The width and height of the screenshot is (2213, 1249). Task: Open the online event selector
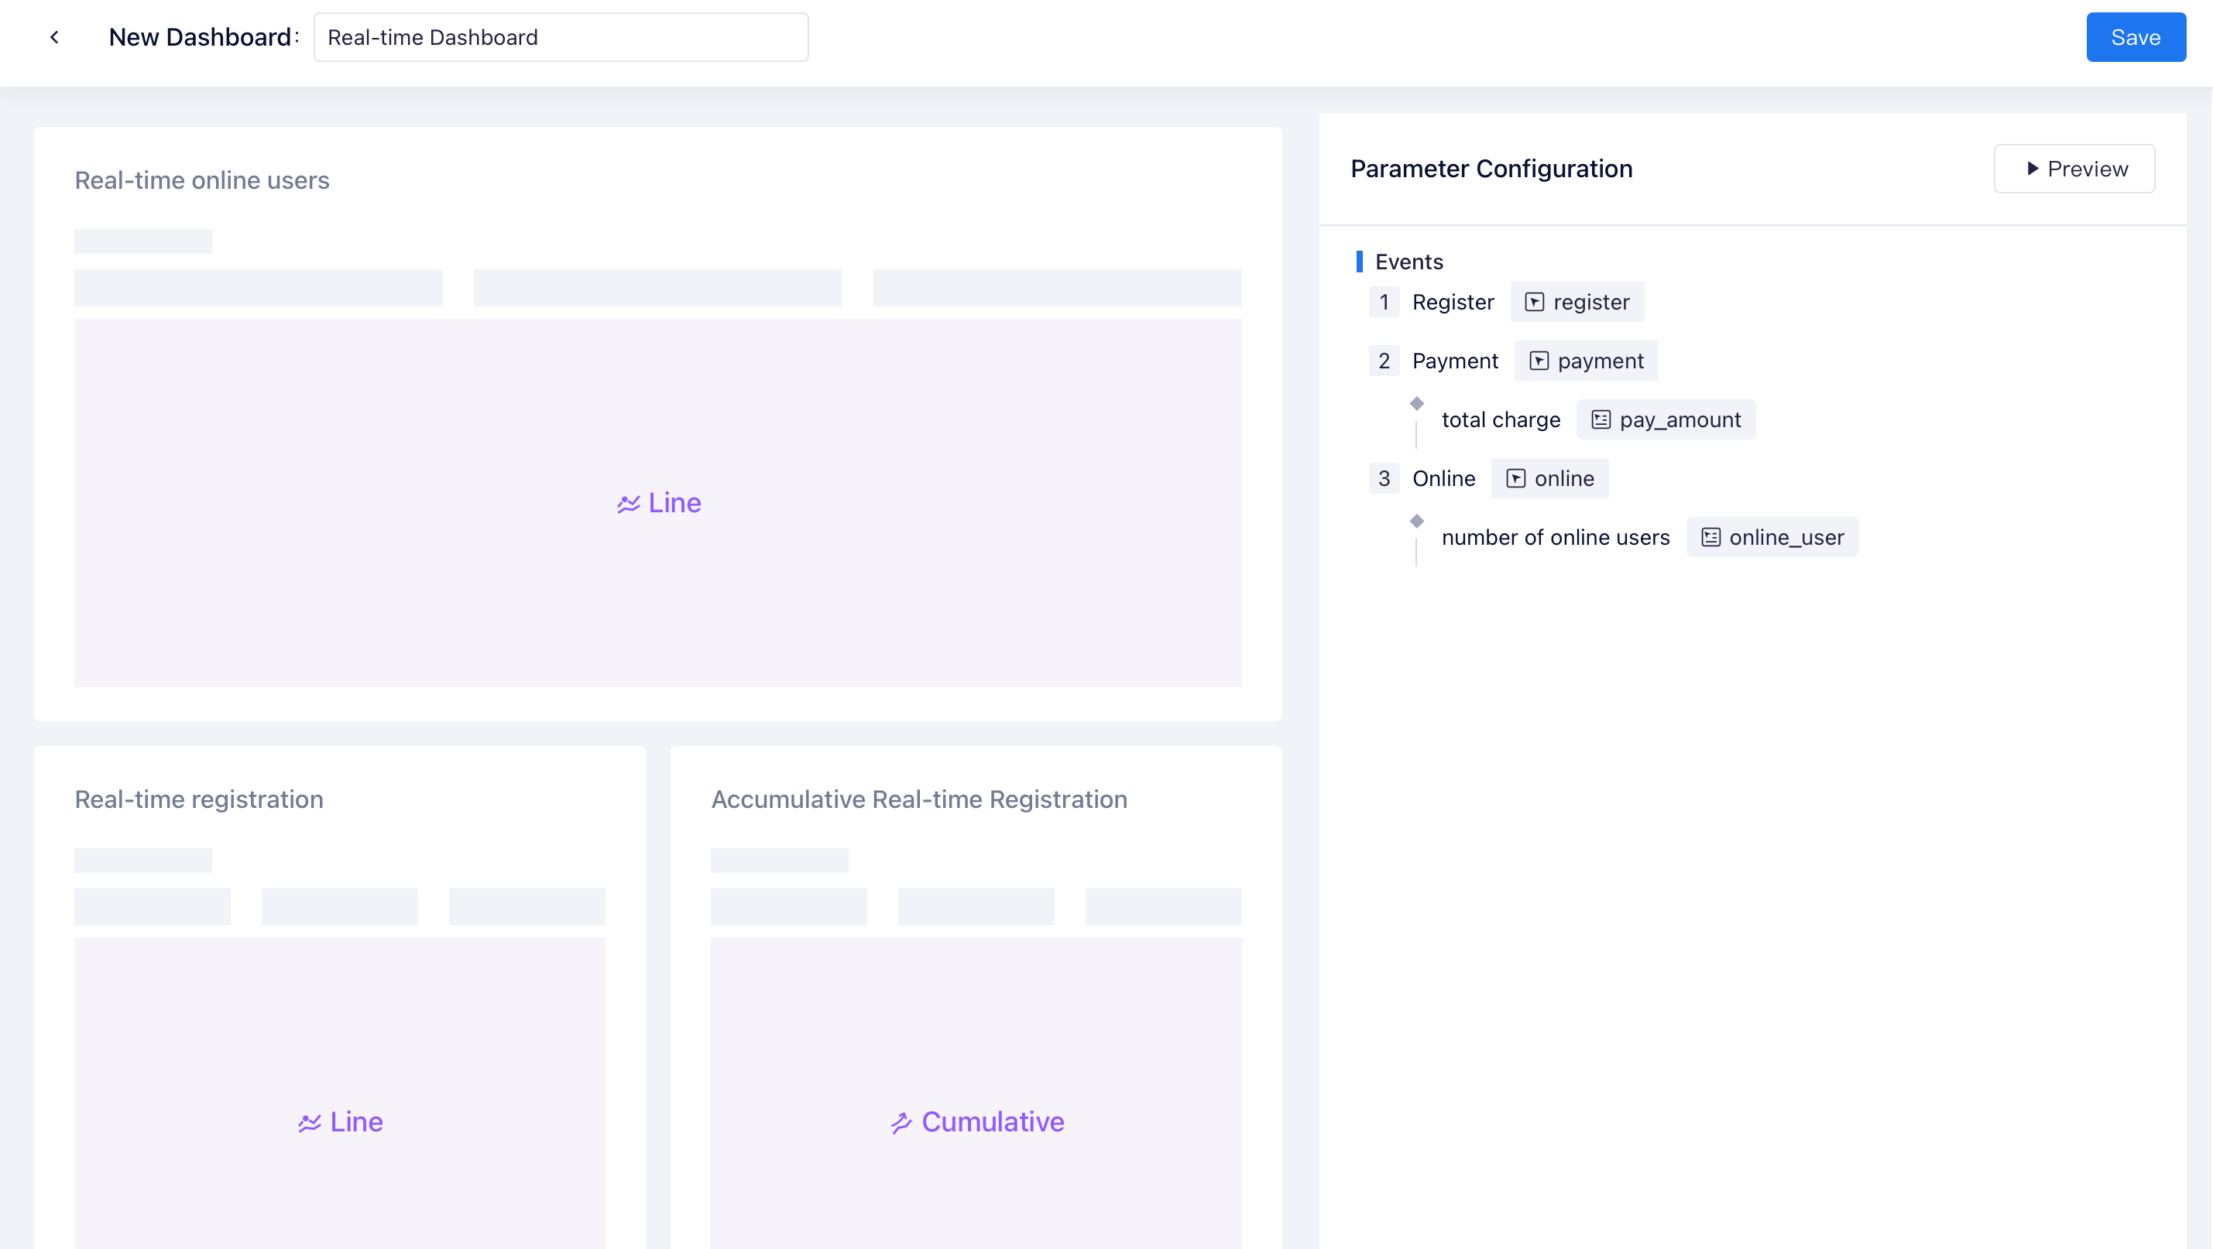coord(1549,478)
